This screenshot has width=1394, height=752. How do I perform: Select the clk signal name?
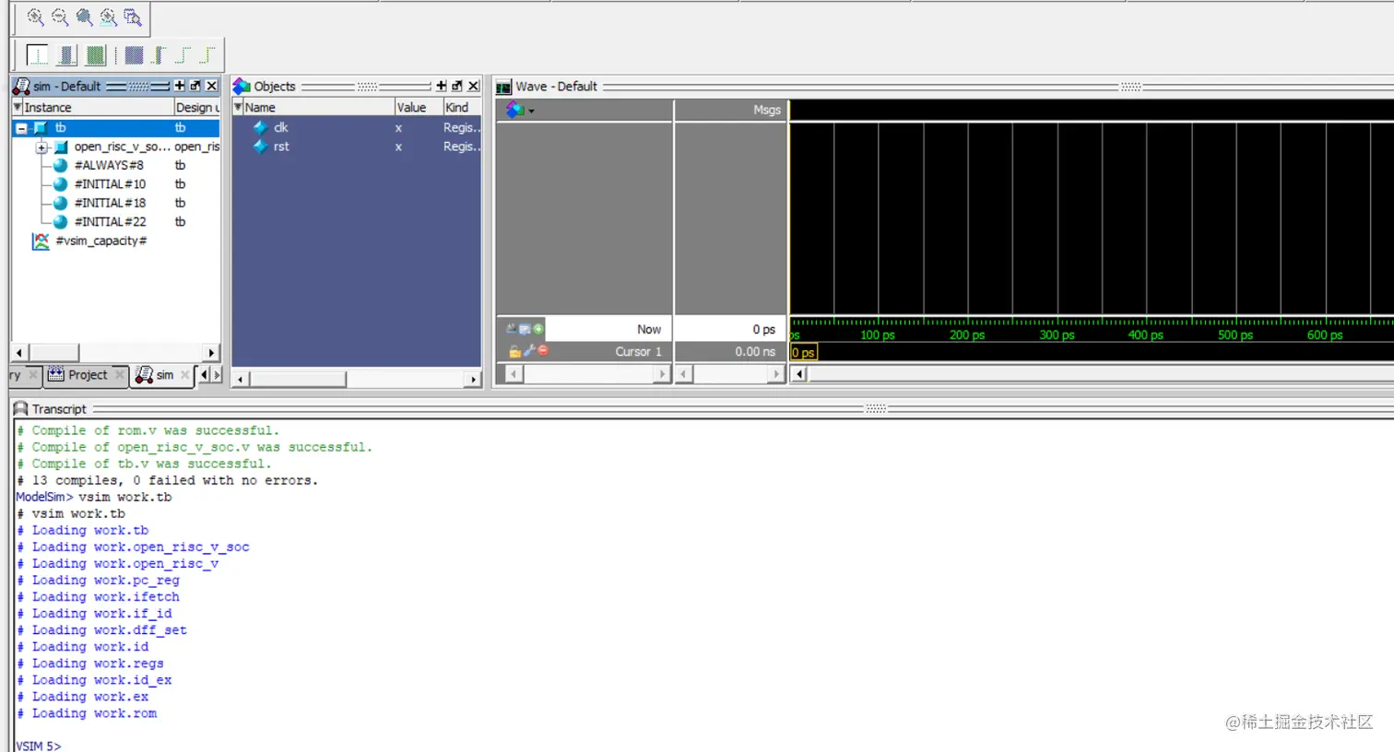point(281,127)
